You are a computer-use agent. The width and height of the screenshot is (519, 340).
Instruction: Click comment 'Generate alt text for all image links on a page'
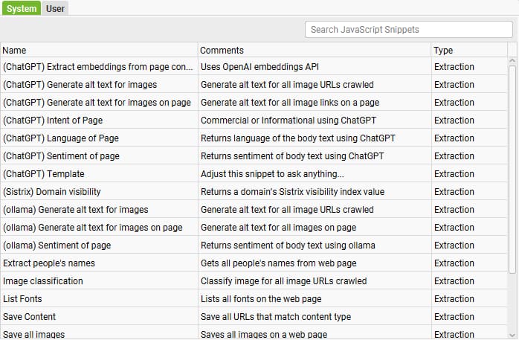[x=290, y=103]
